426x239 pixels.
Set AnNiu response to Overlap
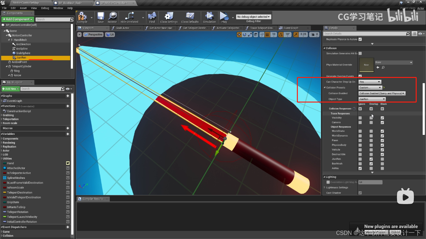[371, 168]
